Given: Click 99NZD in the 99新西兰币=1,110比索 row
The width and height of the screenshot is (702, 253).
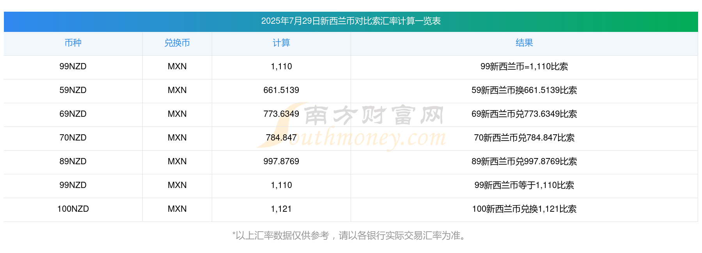Looking at the screenshot, I should (x=73, y=67).
